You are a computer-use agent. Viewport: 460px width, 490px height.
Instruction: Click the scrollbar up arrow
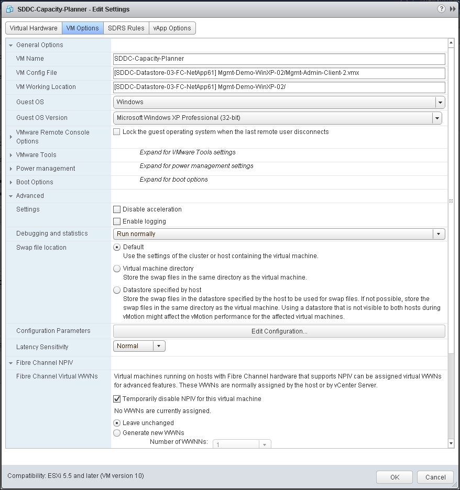click(451, 42)
